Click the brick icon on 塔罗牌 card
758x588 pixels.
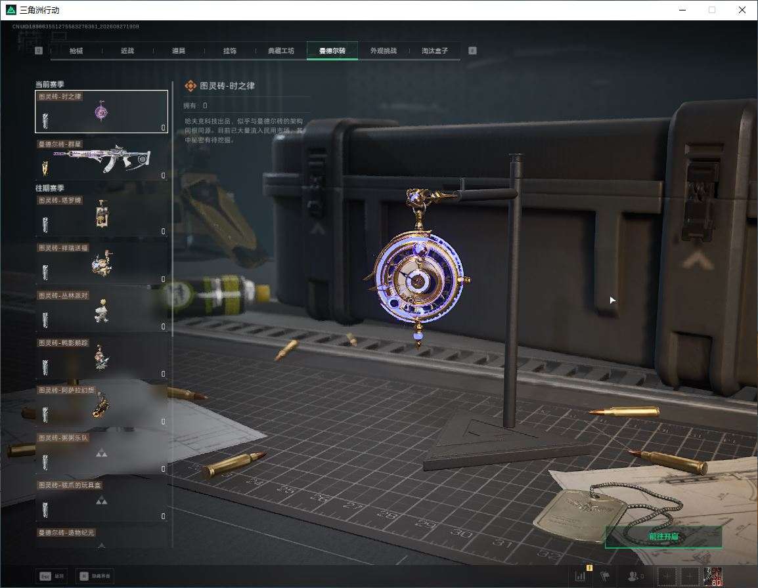[x=45, y=224]
